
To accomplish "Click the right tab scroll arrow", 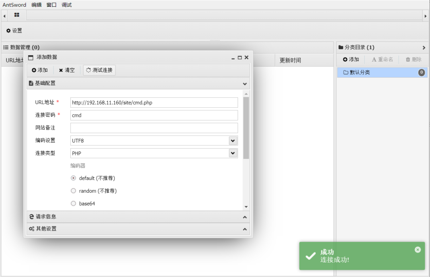I will pyautogui.click(x=426, y=16).
